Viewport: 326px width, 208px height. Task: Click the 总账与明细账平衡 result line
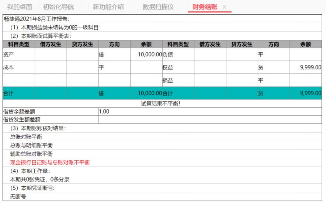click(31, 146)
